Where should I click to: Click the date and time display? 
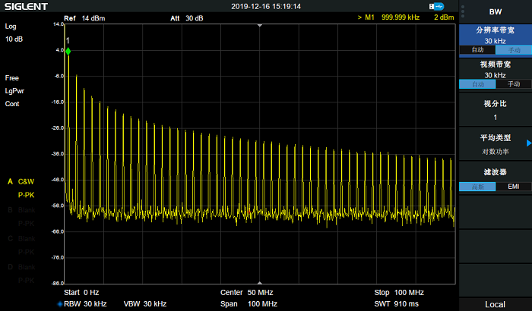pos(266,6)
